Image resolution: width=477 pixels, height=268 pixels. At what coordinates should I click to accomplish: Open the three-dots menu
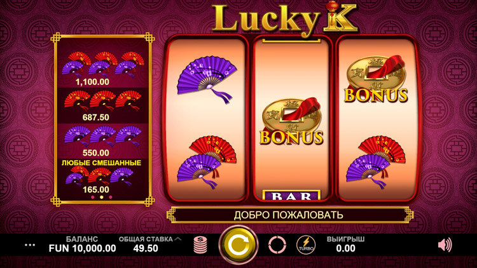(30, 245)
